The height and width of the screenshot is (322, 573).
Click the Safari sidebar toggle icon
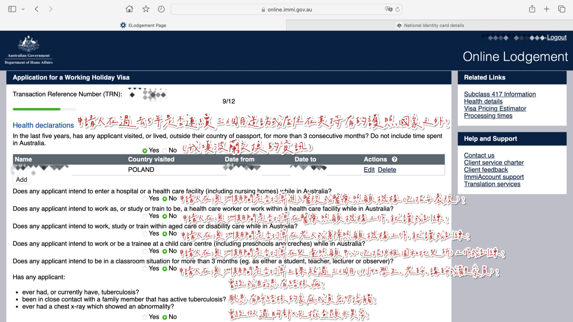(x=12, y=9)
